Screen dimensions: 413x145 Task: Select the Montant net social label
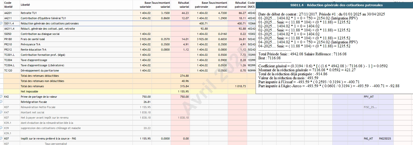click(32, 112)
